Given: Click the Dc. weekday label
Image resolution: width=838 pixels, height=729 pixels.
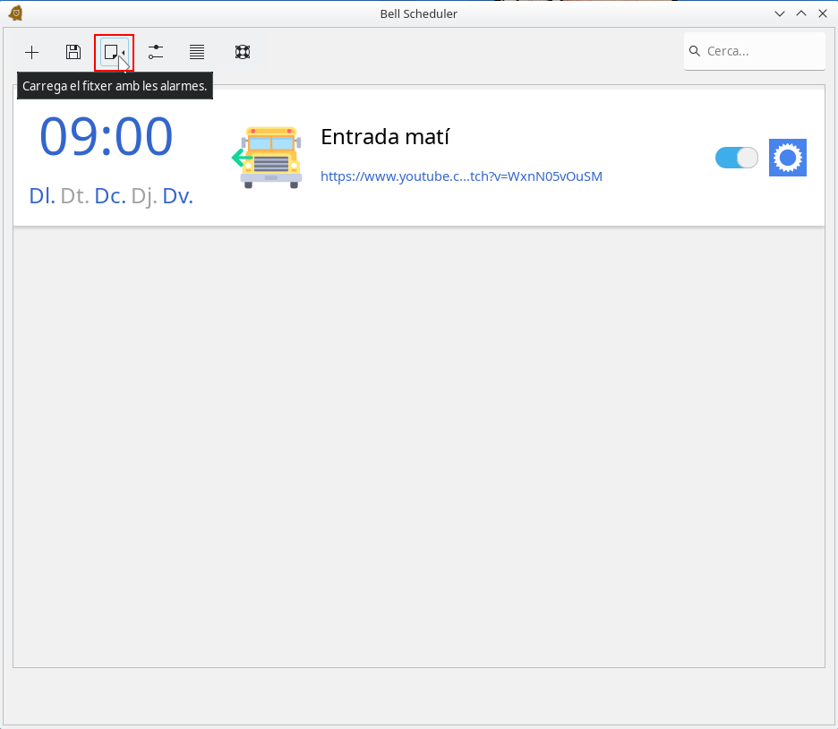Looking at the screenshot, I should pos(110,196).
